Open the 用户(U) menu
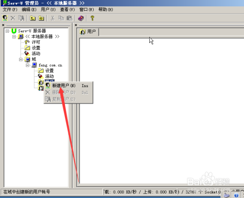This screenshot has width=244, height=198. click(48, 9)
